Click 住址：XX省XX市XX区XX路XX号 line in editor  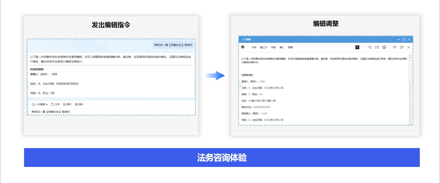tap(259, 101)
